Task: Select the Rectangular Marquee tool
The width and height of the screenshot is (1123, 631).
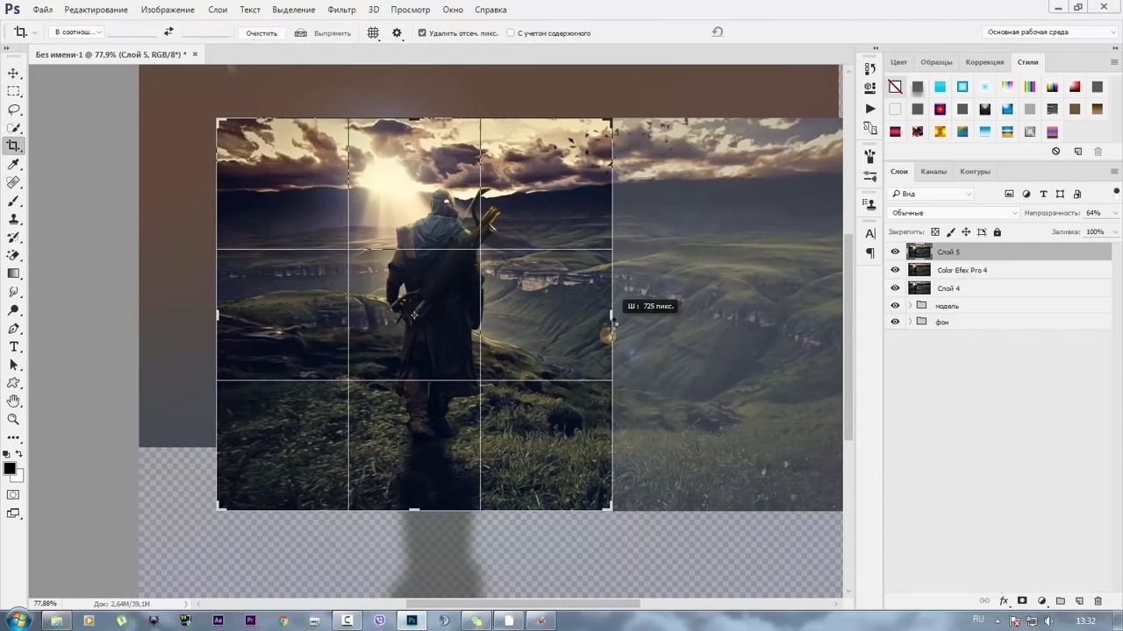Action: tap(13, 92)
